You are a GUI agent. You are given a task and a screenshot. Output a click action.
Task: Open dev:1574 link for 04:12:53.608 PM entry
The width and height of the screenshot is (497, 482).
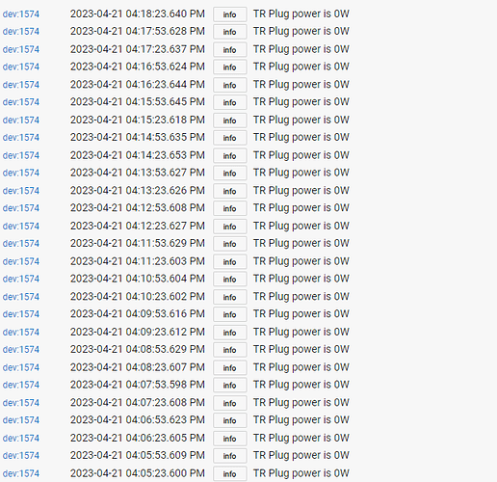(21, 208)
